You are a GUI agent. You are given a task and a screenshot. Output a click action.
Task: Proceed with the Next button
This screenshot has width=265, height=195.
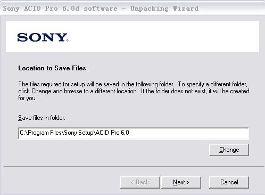(x=181, y=182)
